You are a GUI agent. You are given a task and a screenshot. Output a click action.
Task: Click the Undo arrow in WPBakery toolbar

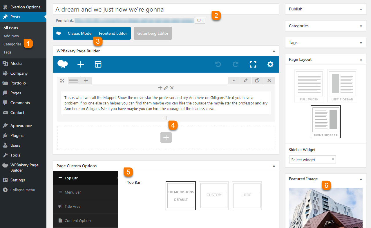[218, 64]
